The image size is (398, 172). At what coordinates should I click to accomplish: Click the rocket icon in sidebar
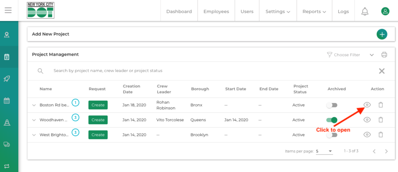click(7, 79)
